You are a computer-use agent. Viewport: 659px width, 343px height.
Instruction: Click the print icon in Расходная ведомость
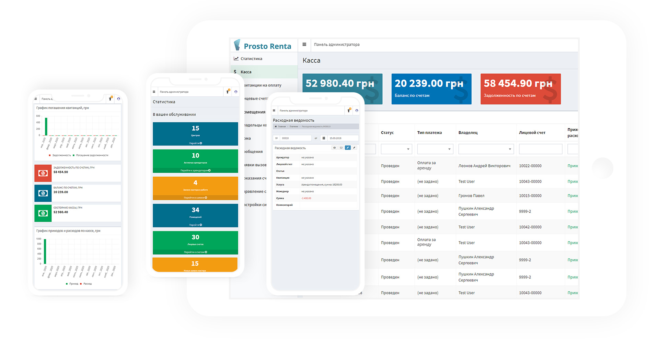pyautogui.click(x=334, y=148)
